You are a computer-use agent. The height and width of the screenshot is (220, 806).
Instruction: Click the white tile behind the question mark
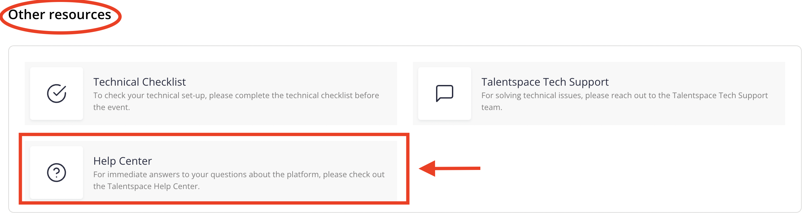click(x=57, y=173)
